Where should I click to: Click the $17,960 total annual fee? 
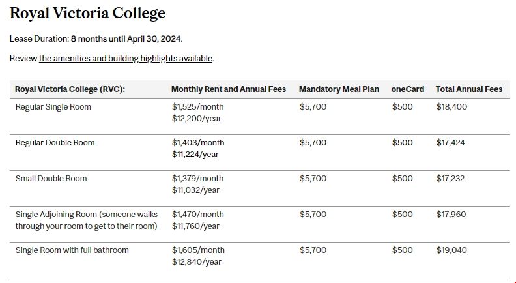coord(451,214)
